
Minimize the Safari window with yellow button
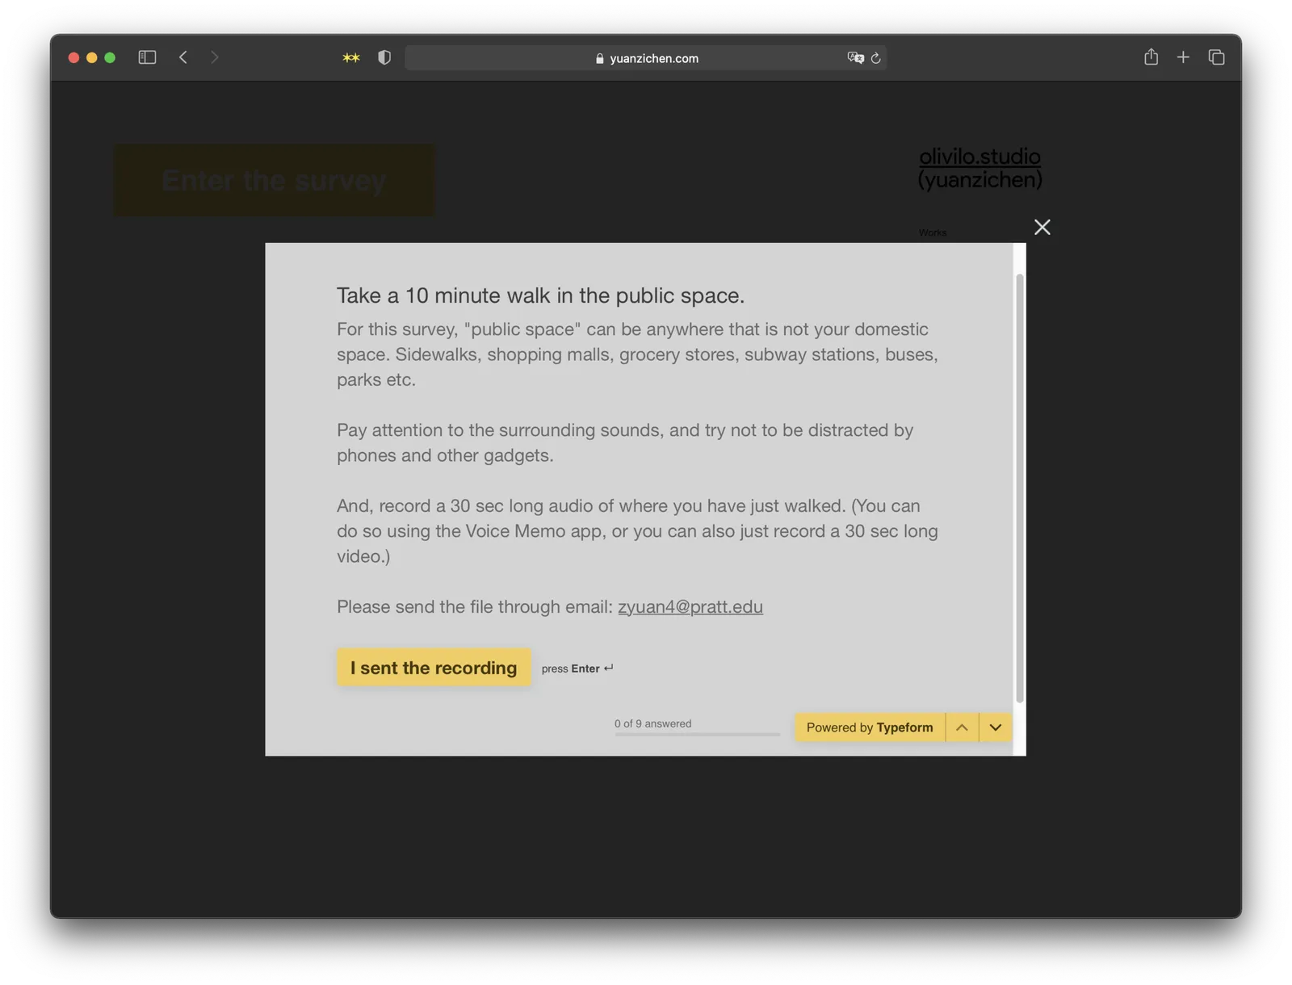pyautogui.click(x=92, y=57)
